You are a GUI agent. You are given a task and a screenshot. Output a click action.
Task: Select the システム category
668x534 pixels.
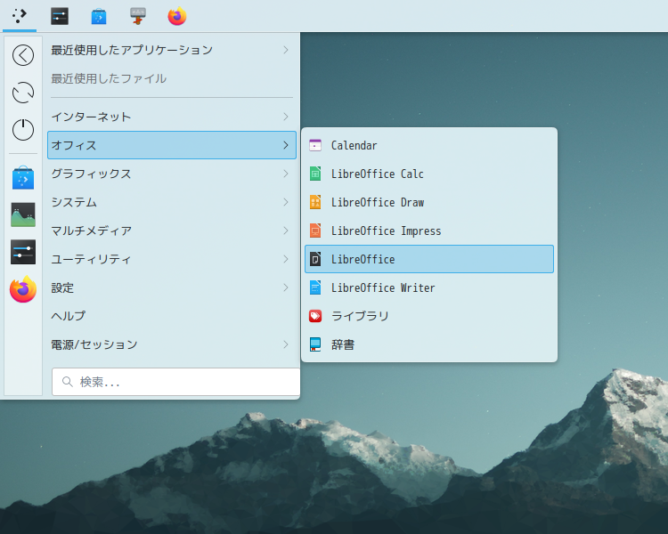[x=172, y=202]
